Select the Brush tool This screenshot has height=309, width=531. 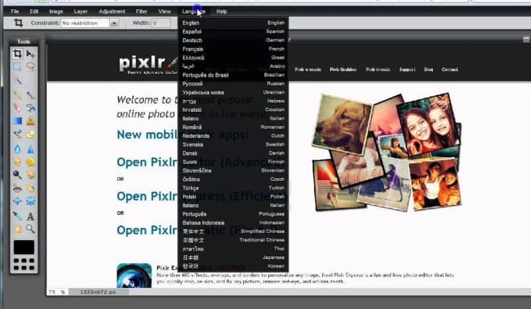(x=30, y=95)
